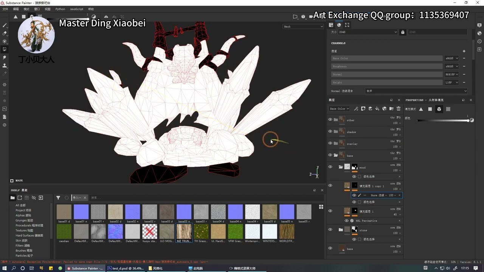Click the trash icon to delete the selected layer
This screenshot has height=272, width=484.
[399, 109]
